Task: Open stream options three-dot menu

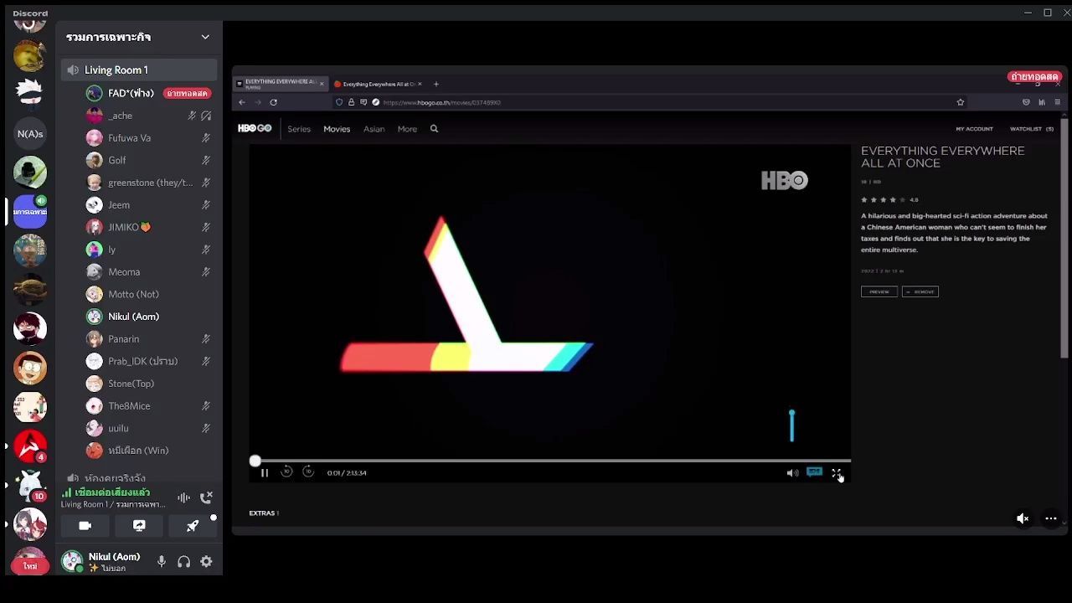Action: pos(1050,518)
